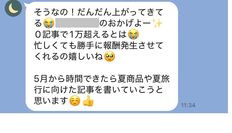Click the thumbs up emoji
Viewport: 232px width, 133px height.
click(88, 101)
